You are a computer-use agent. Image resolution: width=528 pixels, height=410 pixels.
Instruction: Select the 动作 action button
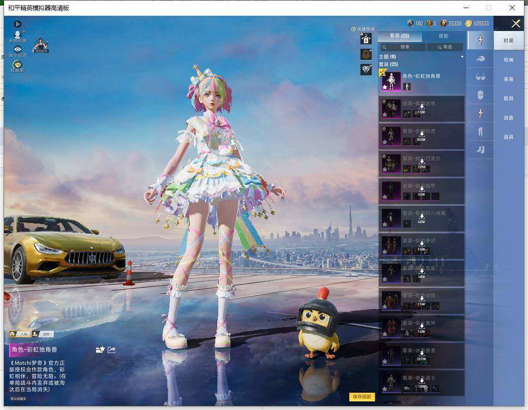[43, 334]
